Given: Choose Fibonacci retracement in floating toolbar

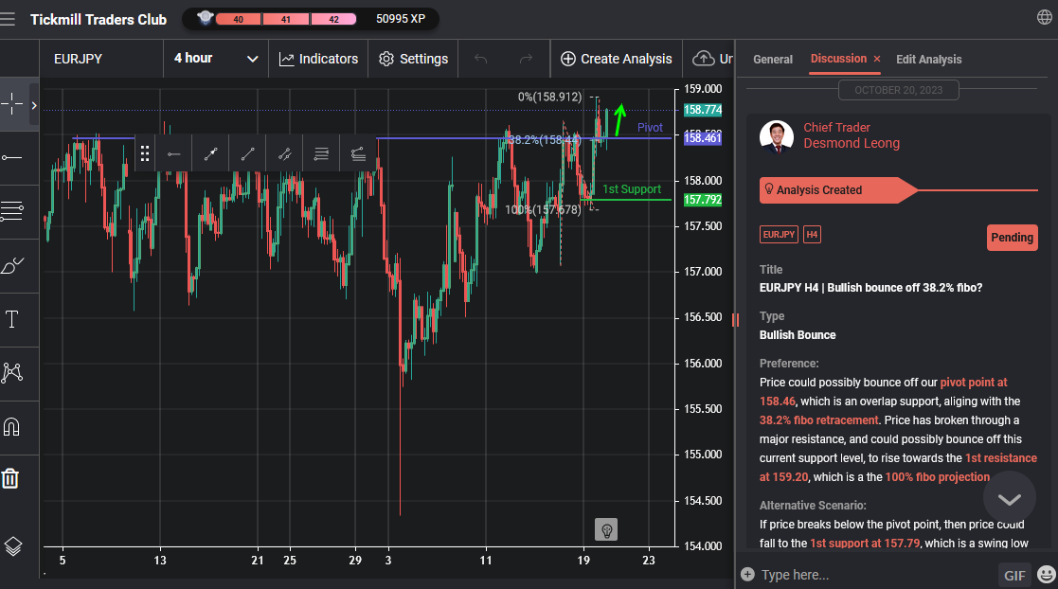Looking at the screenshot, I should click(321, 153).
